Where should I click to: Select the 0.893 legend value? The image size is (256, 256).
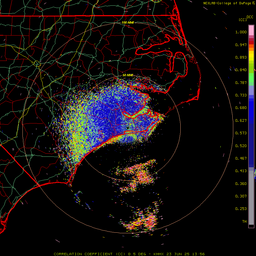tap(241, 57)
